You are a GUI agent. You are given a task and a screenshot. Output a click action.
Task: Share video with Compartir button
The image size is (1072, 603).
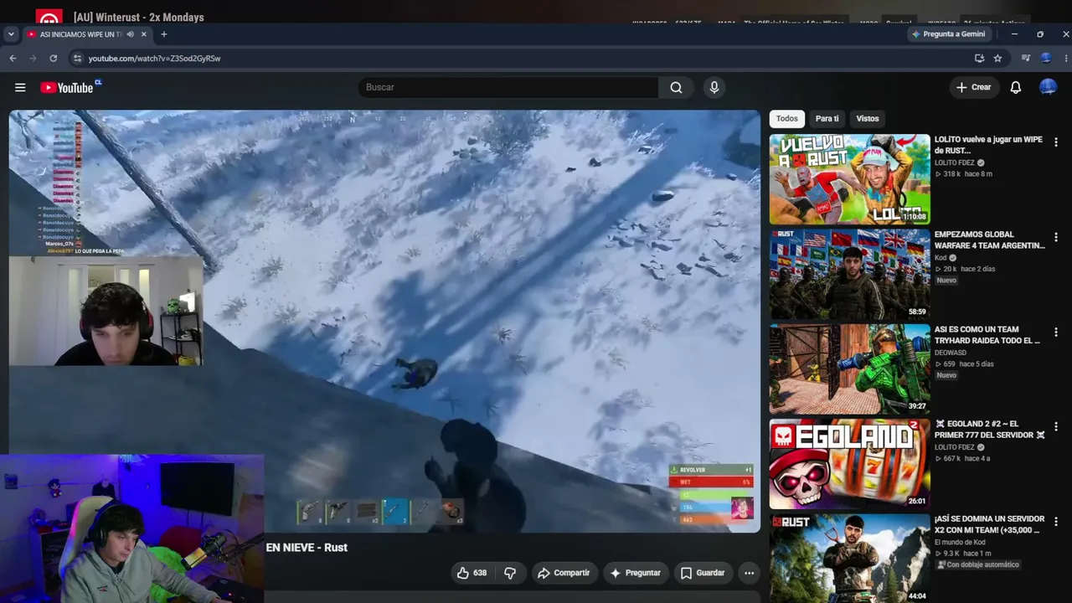pyautogui.click(x=564, y=573)
